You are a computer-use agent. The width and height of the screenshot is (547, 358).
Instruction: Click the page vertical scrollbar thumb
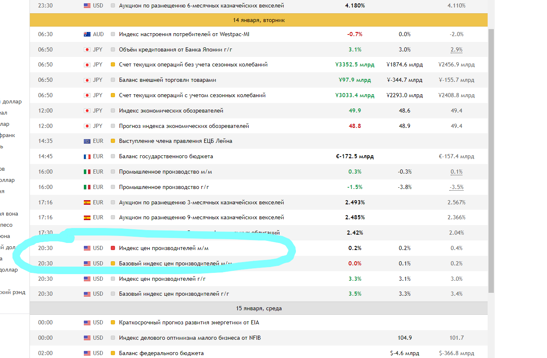(x=491, y=160)
